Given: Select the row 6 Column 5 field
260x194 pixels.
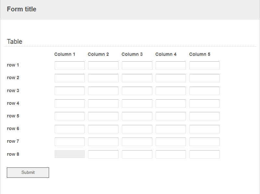Looking at the screenshot, I should coord(205,129).
